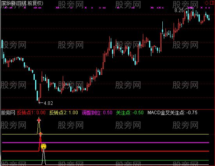Click the red arrow on the red spike
215x166 pixels.
pos(41,134)
